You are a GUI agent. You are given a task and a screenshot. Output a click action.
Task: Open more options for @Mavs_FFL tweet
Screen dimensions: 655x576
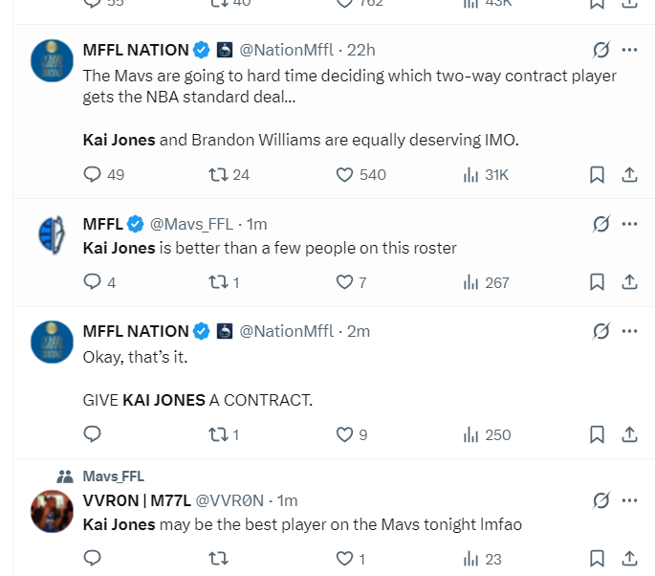[629, 224]
